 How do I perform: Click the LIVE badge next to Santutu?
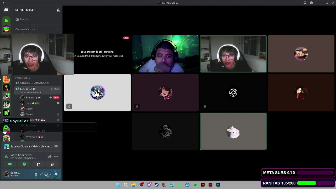point(56,97)
